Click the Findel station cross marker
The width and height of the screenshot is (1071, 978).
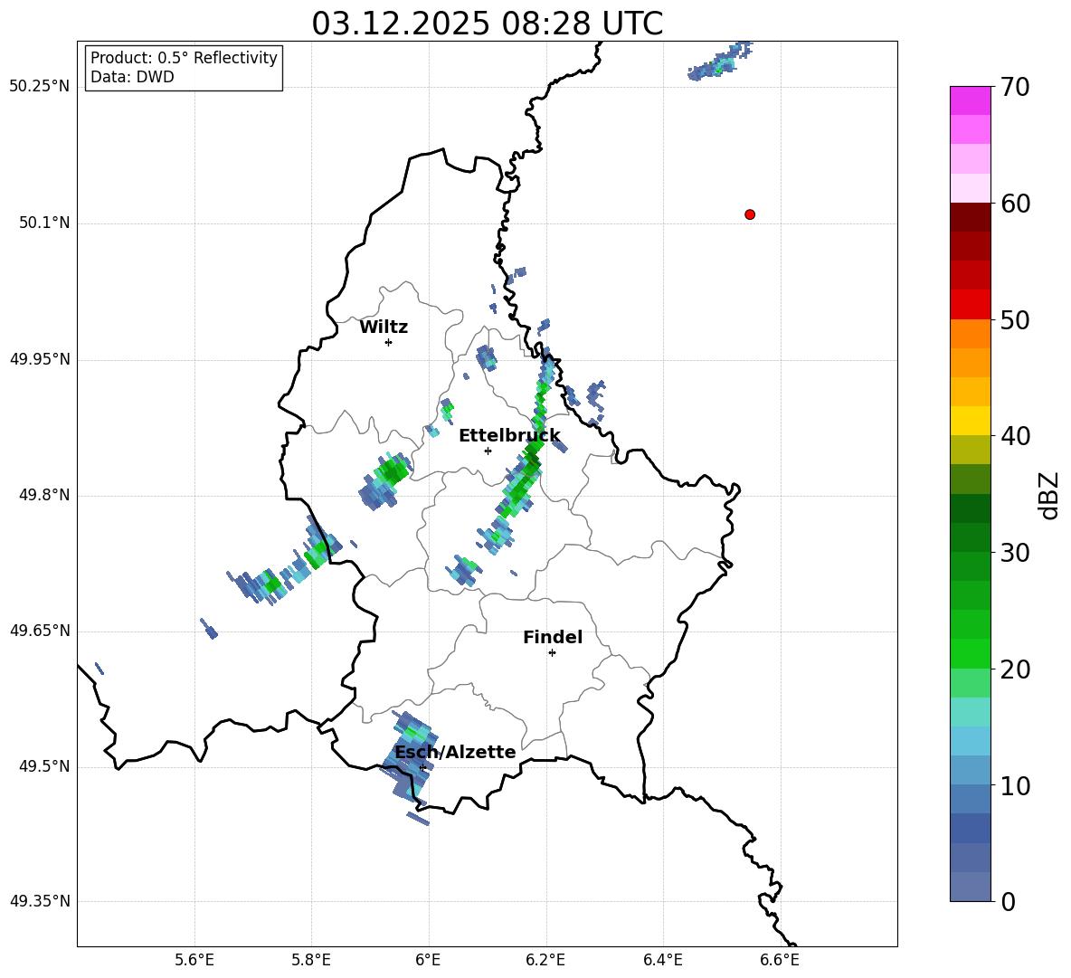tap(552, 653)
